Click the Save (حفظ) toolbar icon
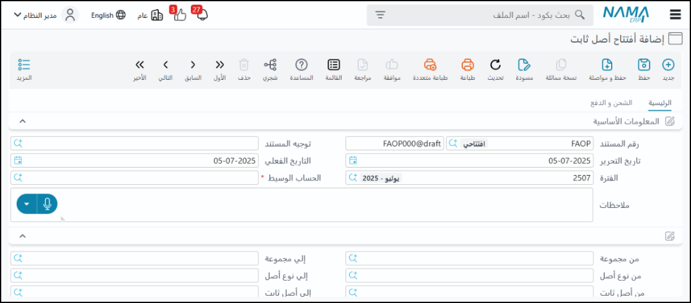This screenshot has height=303, width=691. [644, 66]
